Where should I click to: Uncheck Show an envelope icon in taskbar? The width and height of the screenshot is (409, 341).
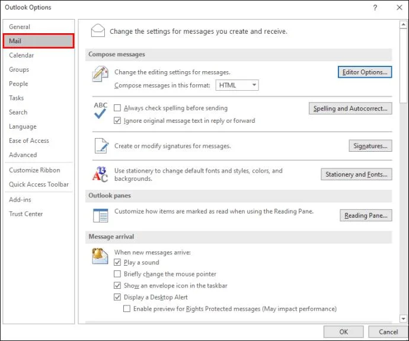pyautogui.click(x=117, y=285)
